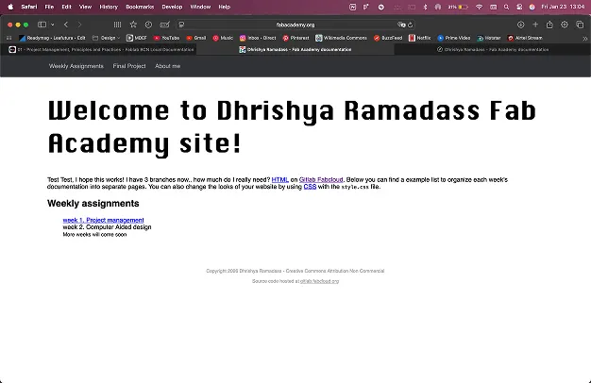Open week 1. Project management link

pos(103,220)
